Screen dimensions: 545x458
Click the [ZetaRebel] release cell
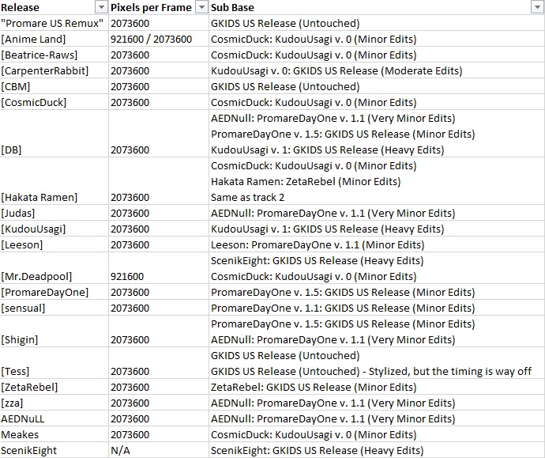coord(54,387)
